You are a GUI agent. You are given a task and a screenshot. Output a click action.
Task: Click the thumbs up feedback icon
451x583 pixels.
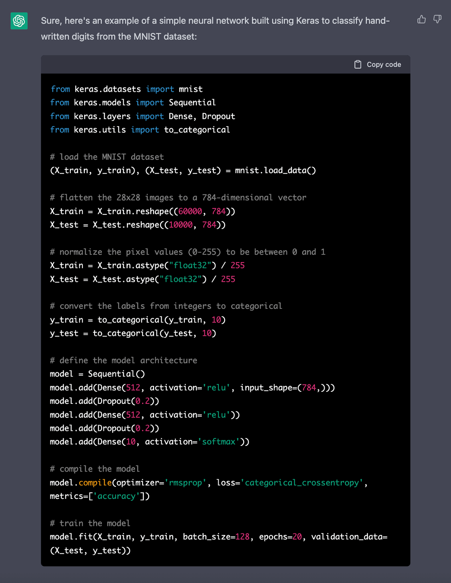coord(421,19)
